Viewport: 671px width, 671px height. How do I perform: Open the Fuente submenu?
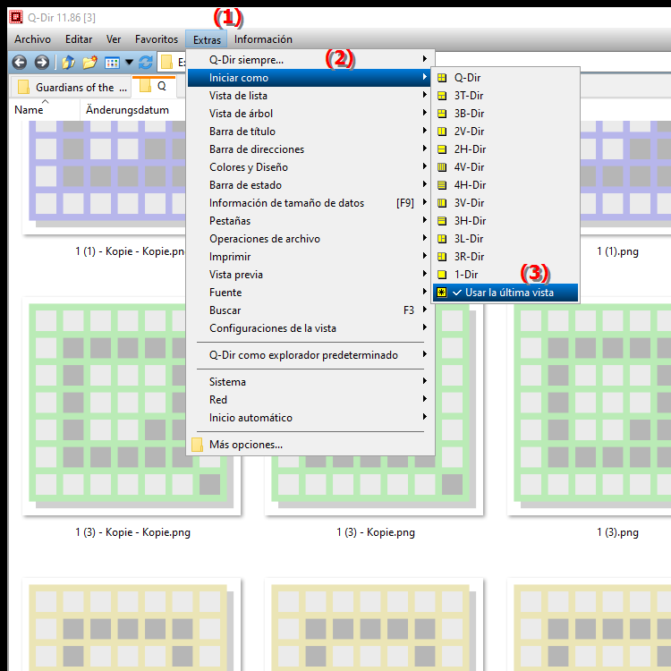click(x=311, y=293)
